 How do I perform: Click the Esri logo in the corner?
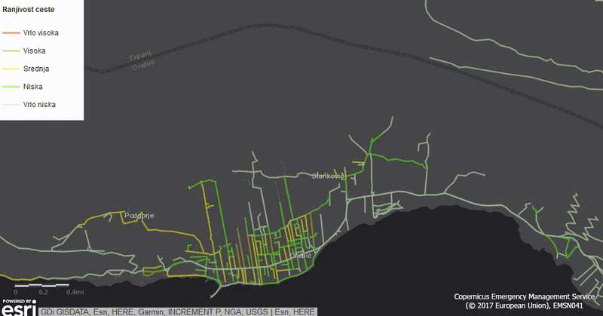[18, 309]
